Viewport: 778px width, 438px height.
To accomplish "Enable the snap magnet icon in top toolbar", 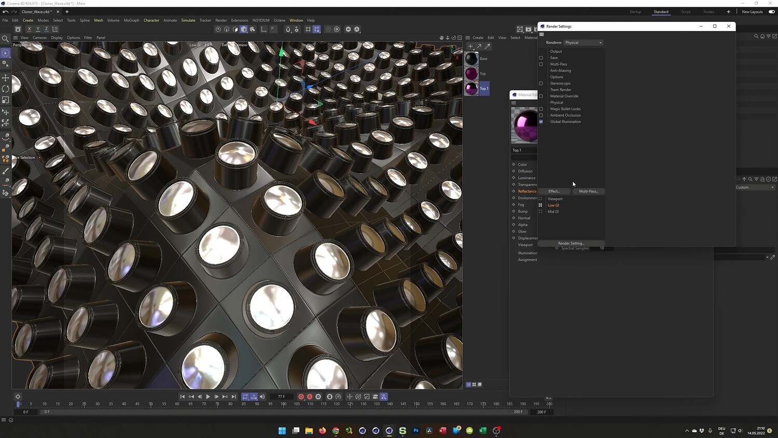I will pos(288,29).
